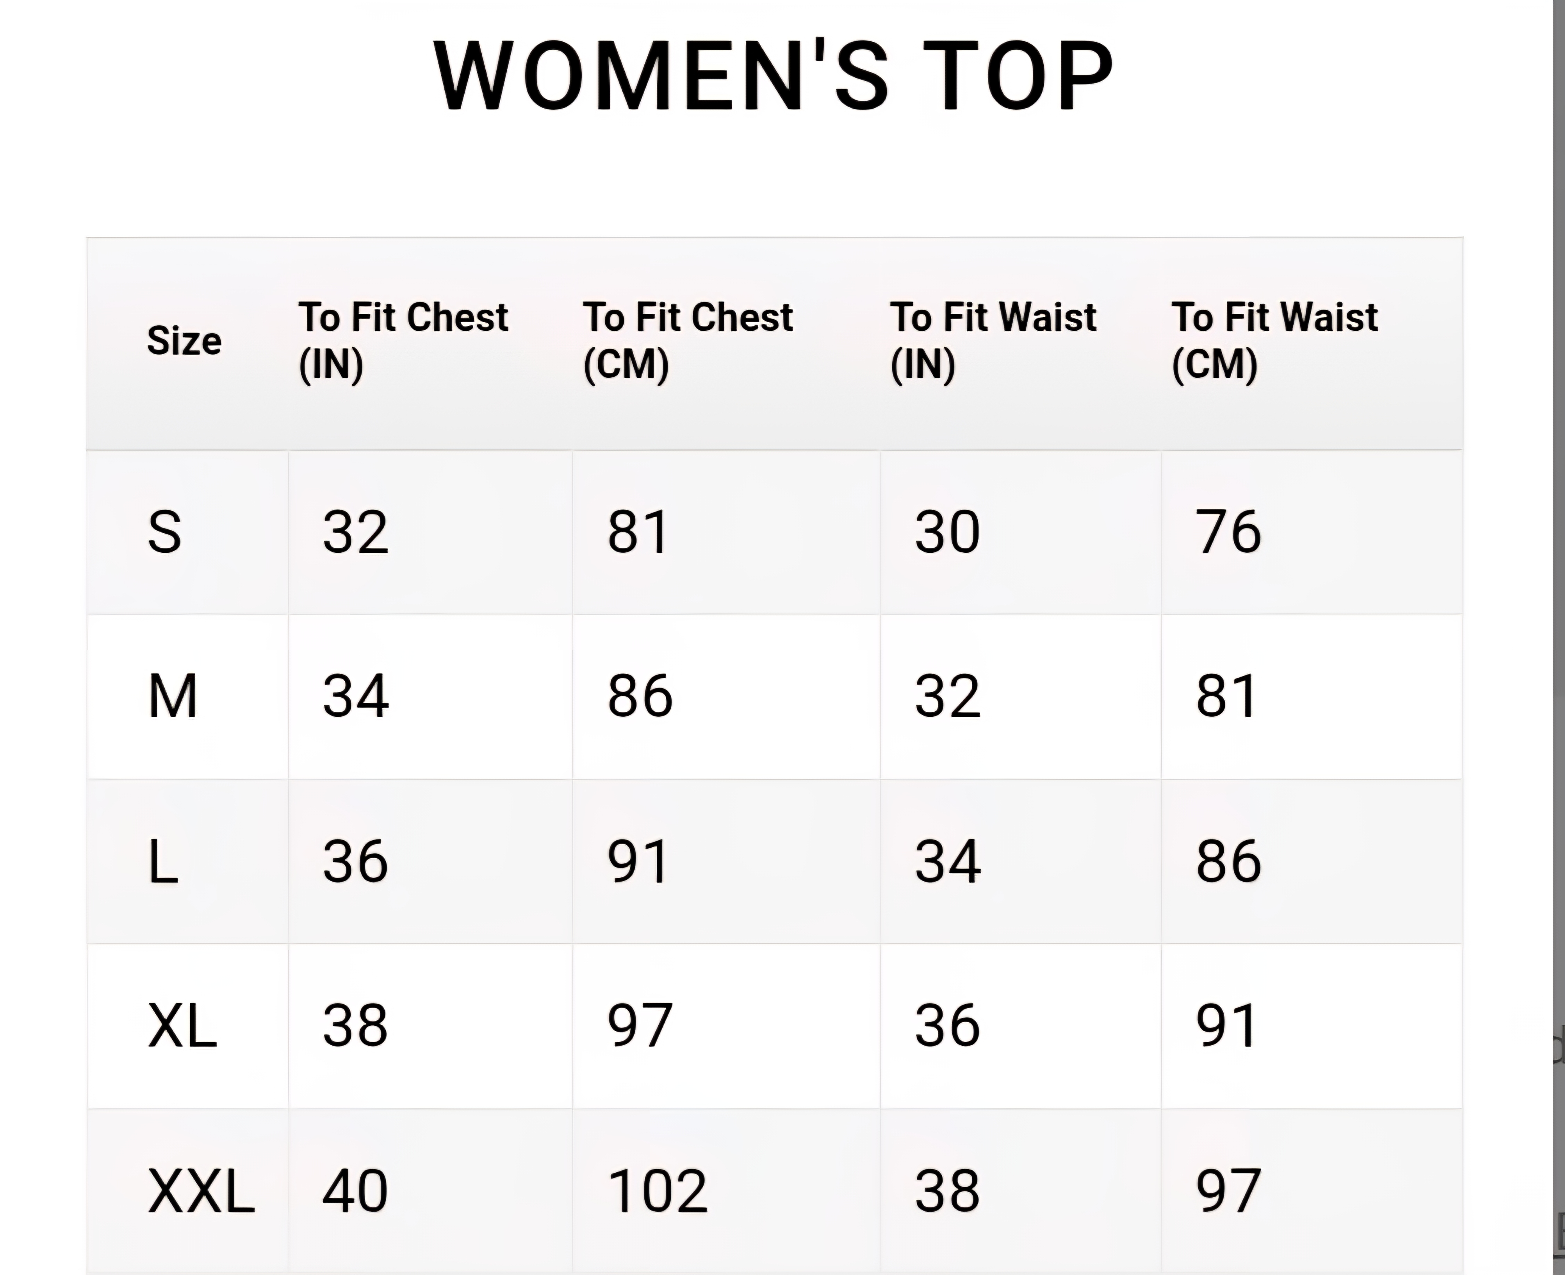Click chest CM value 102 for XXL

[658, 1191]
